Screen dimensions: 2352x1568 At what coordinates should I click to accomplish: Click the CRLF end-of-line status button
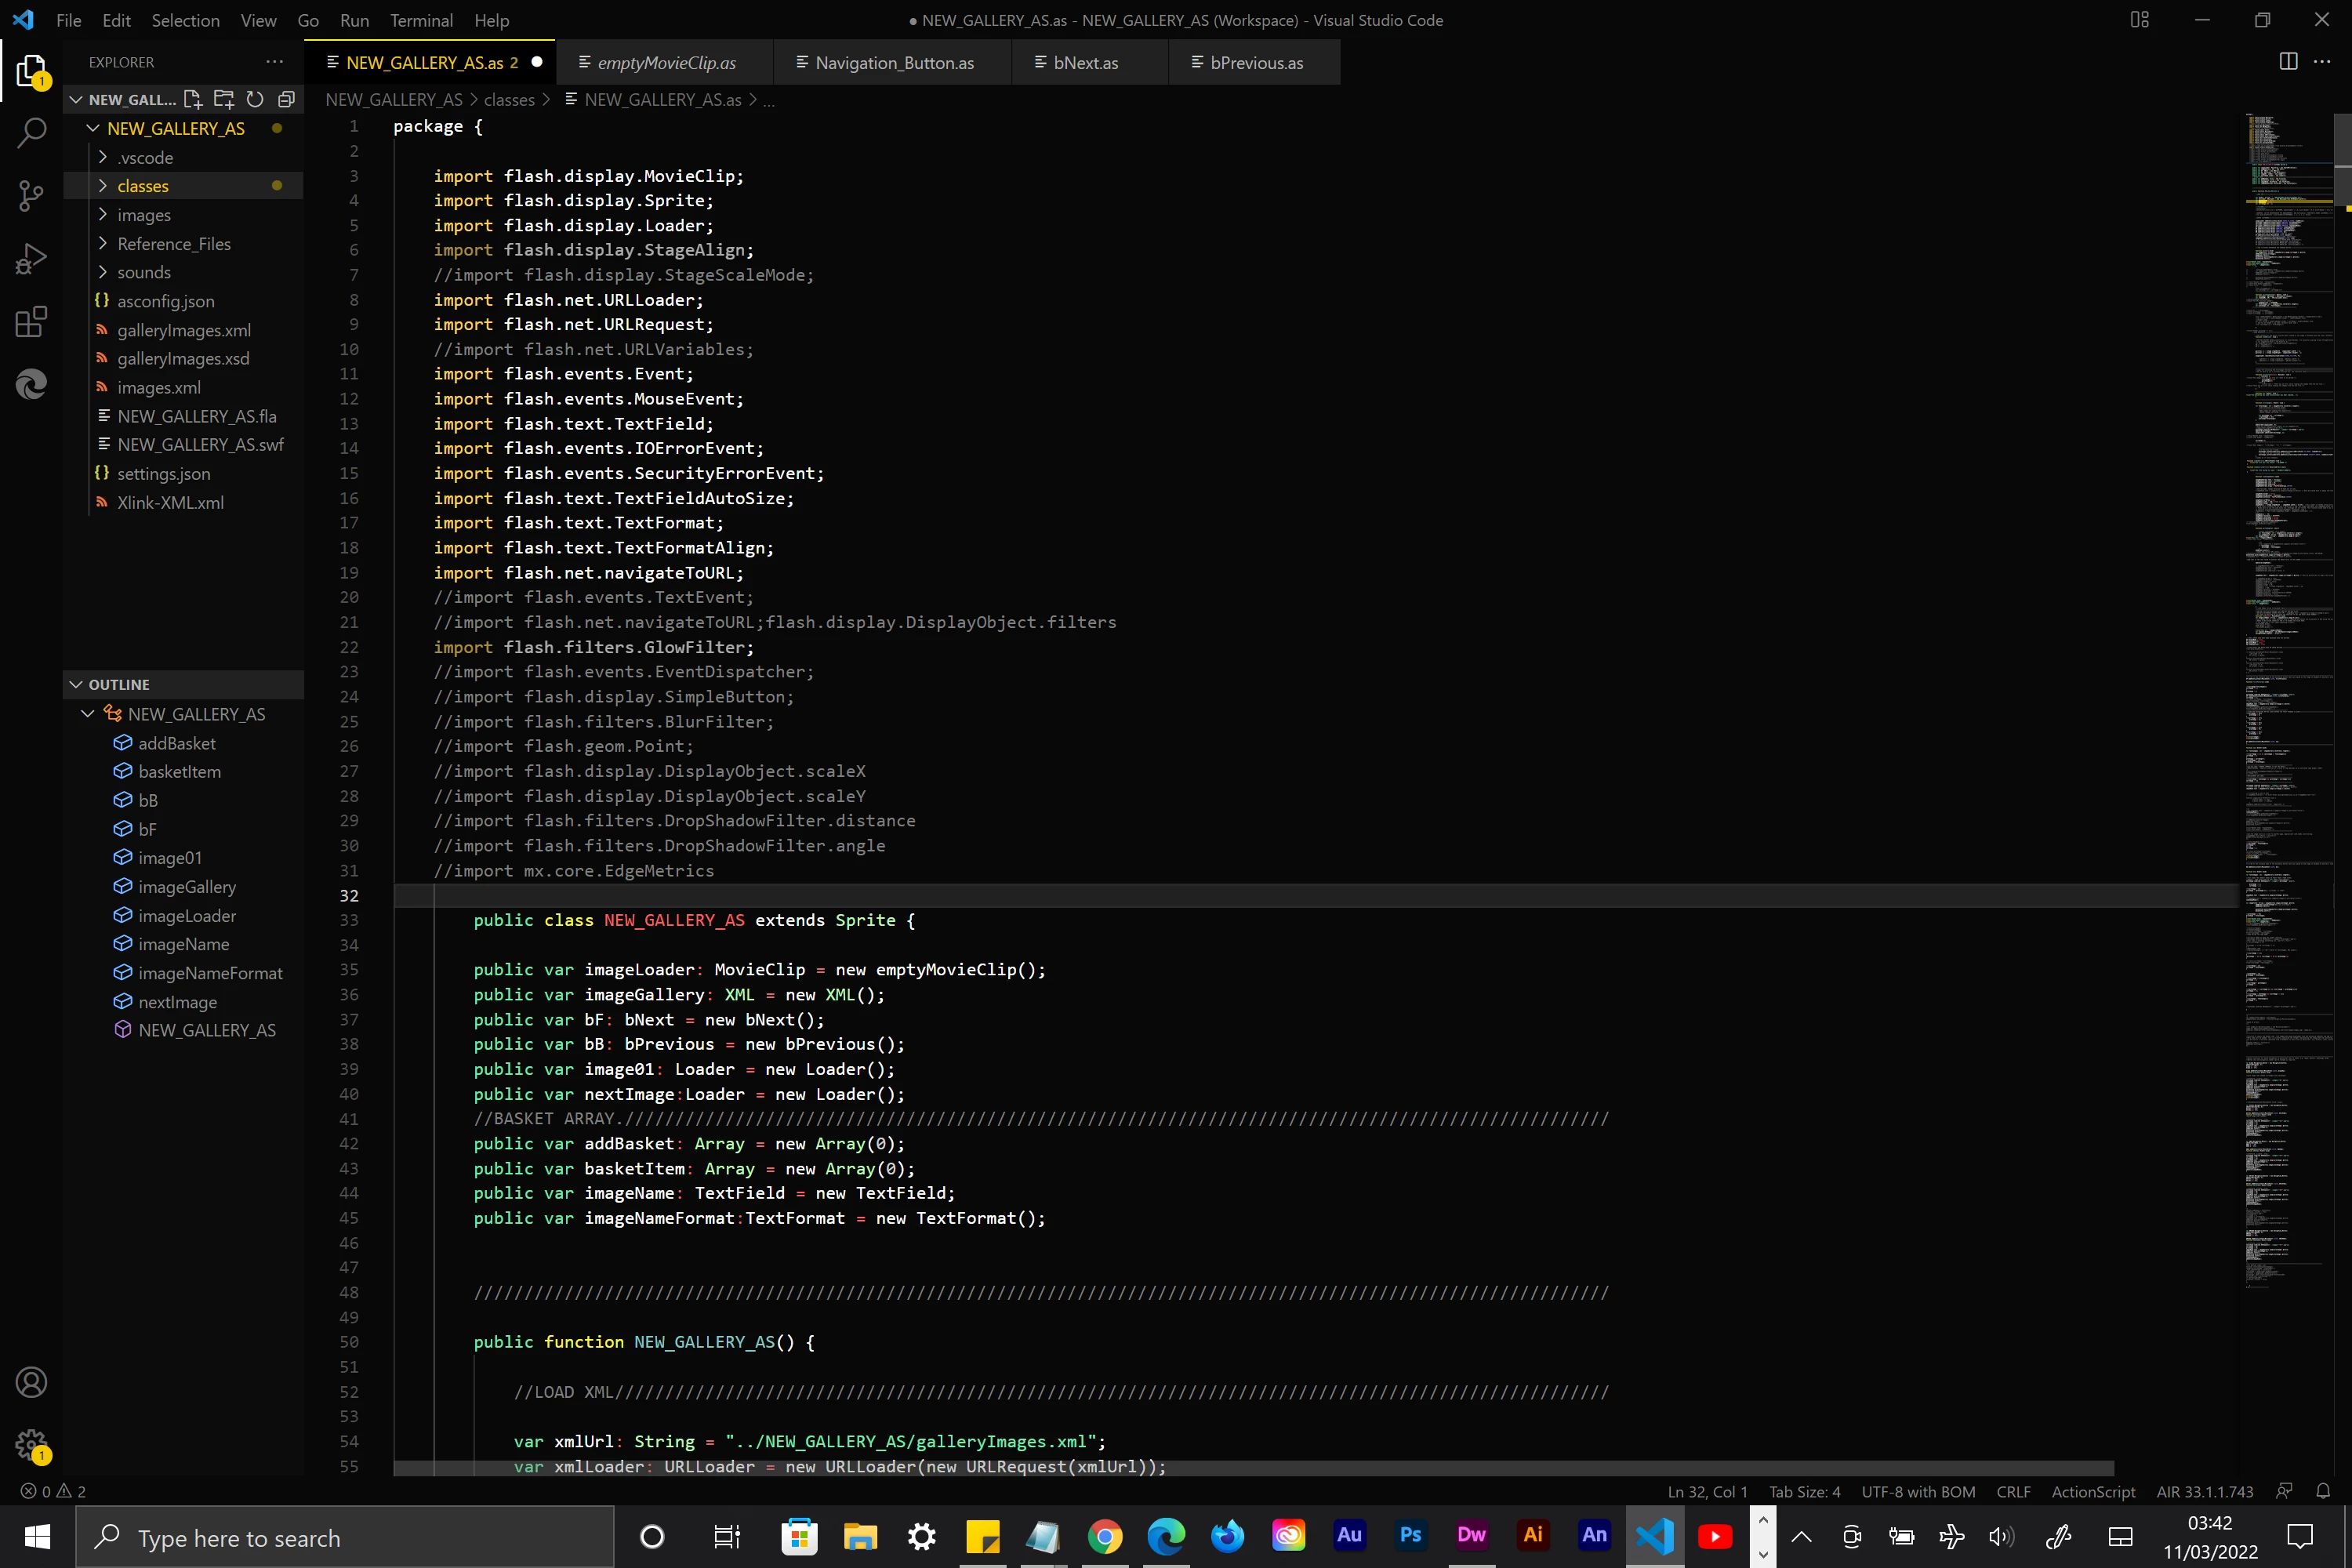(2012, 1491)
